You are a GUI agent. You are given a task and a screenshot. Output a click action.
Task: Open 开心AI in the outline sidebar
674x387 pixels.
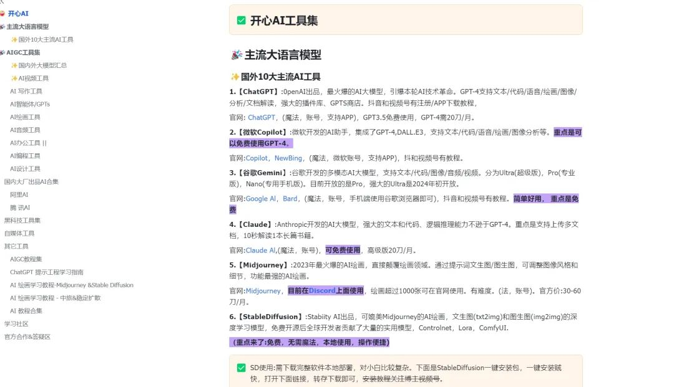[x=18, y=14]
